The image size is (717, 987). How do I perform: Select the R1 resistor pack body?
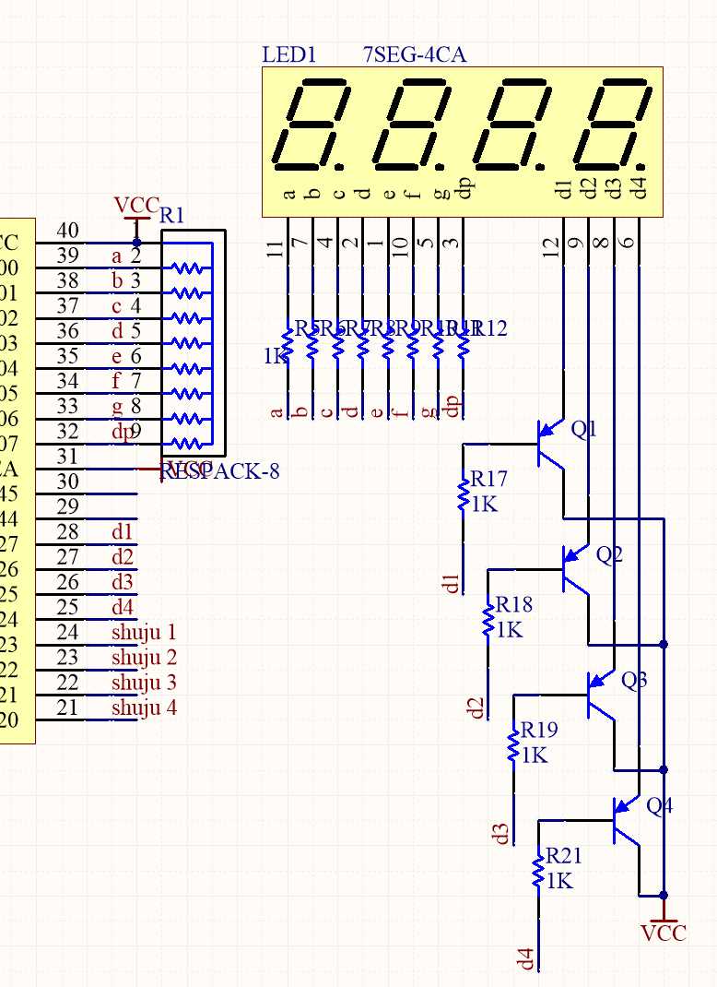point(194,343)
